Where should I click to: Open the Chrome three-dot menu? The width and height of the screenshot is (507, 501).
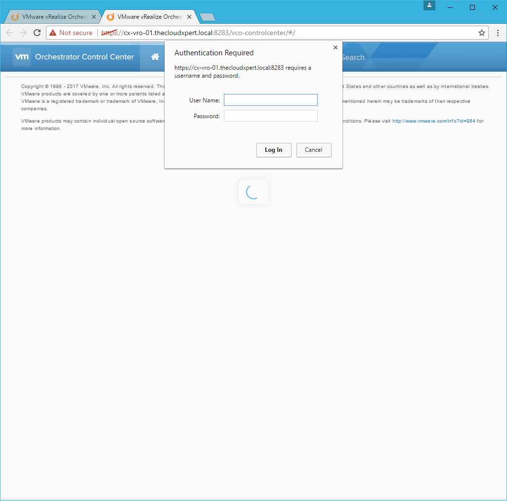(x=498, y=33)
